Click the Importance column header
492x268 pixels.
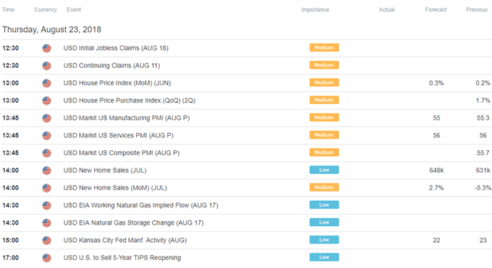click(x=315, y=9)
